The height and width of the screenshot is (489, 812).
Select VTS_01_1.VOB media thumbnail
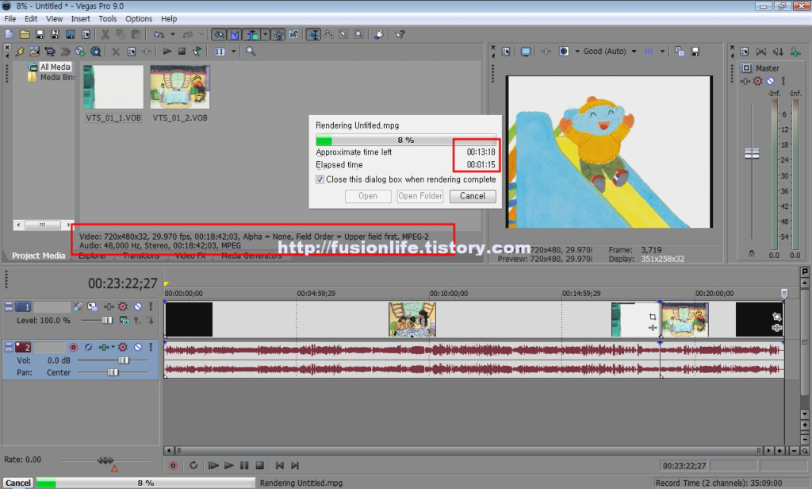[113, 87]
